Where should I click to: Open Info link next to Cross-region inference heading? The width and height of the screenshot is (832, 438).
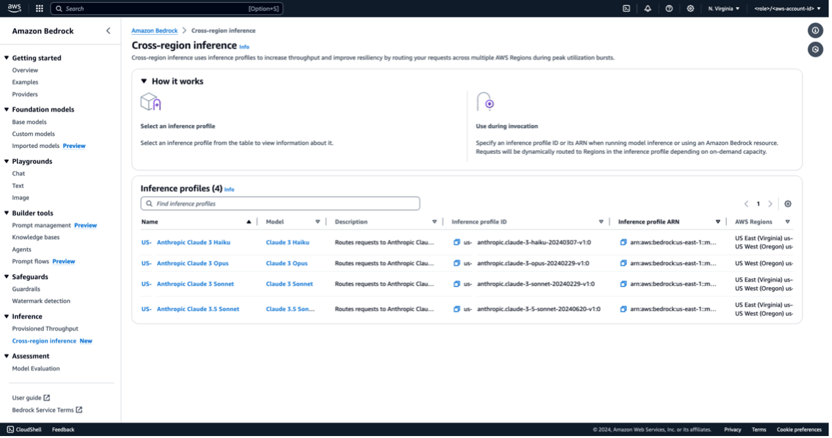244,47
